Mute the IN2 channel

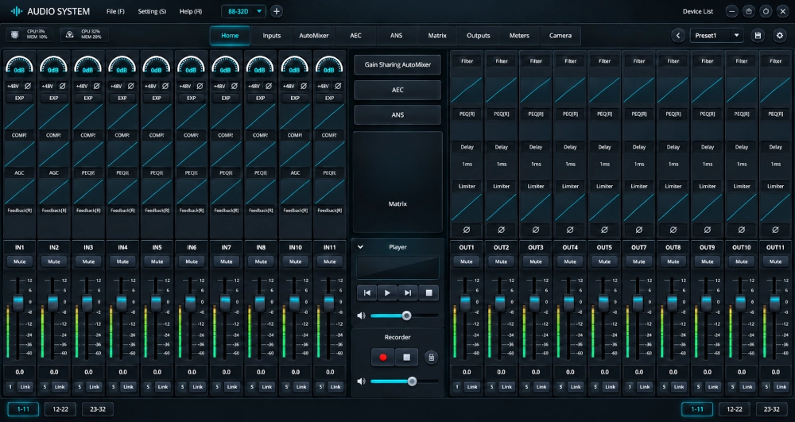(x=54, y=261)
